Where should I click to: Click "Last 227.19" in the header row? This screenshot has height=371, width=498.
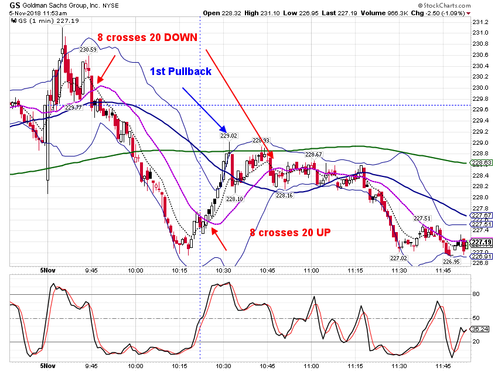tap(339, 13)
